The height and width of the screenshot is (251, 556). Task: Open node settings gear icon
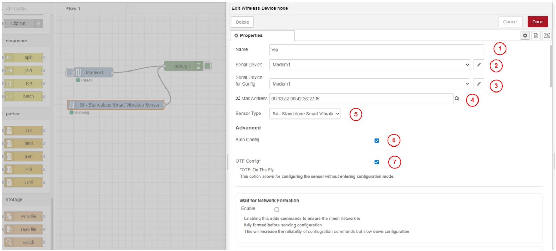click(525, 35)
